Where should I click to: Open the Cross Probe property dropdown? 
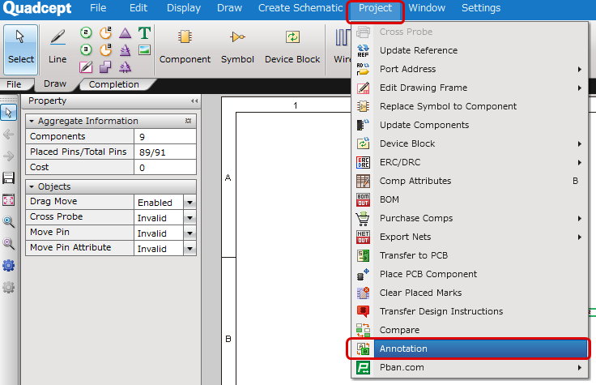(189, 218)
